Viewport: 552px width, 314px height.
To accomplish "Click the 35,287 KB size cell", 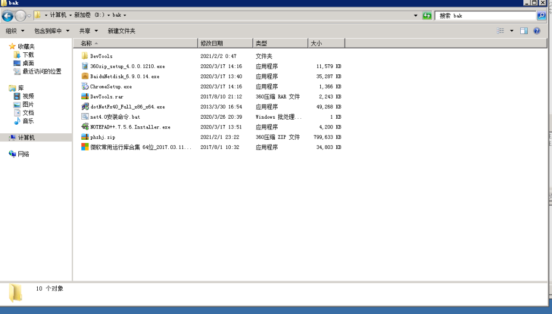I will [x=329, y=77].
